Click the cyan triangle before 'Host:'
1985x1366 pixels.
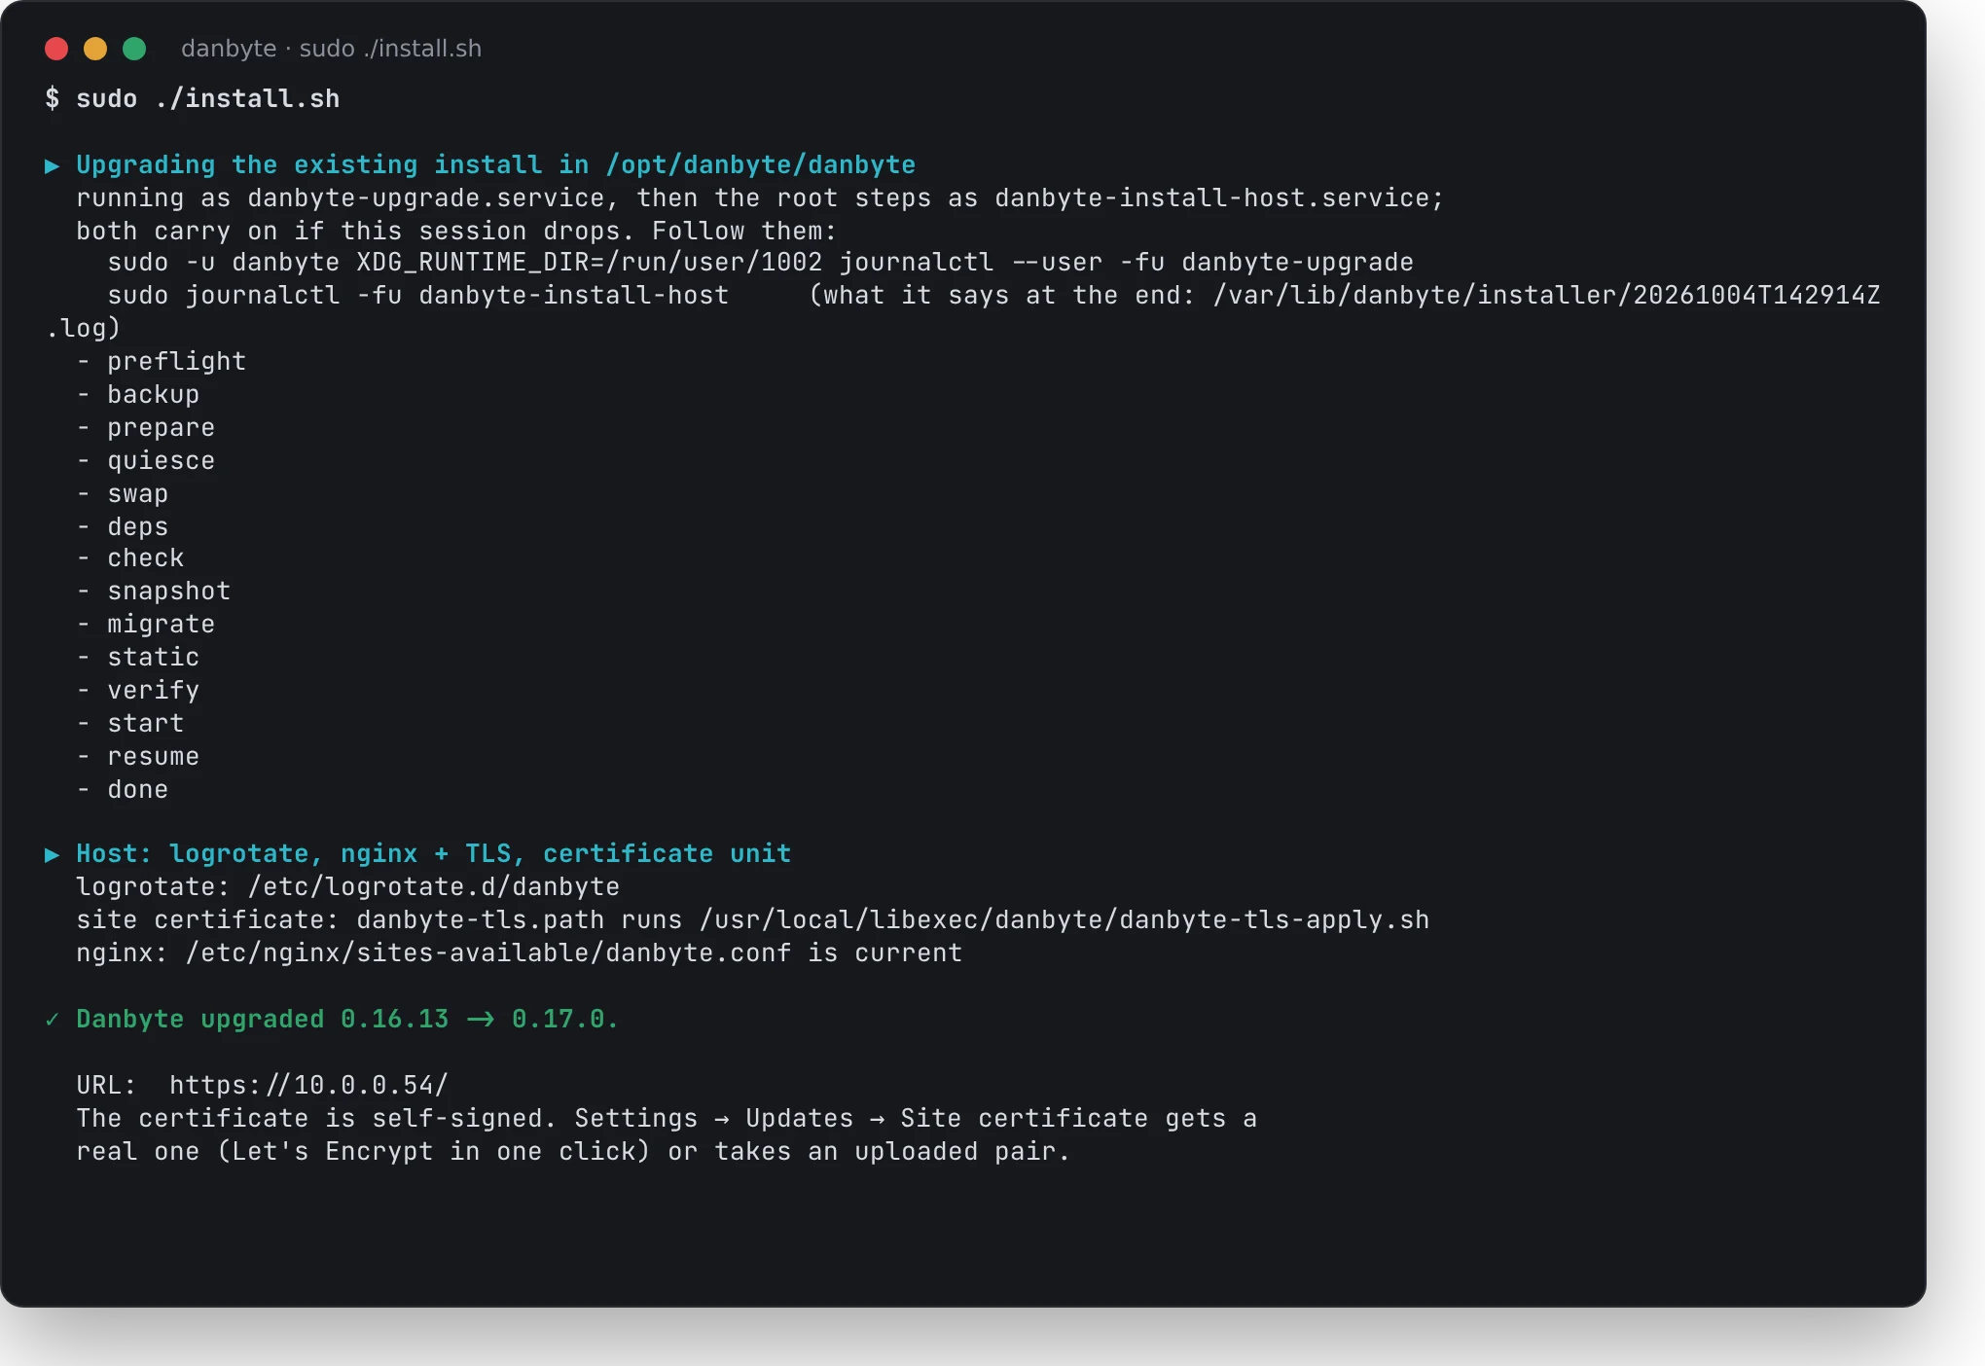[53, 854]
